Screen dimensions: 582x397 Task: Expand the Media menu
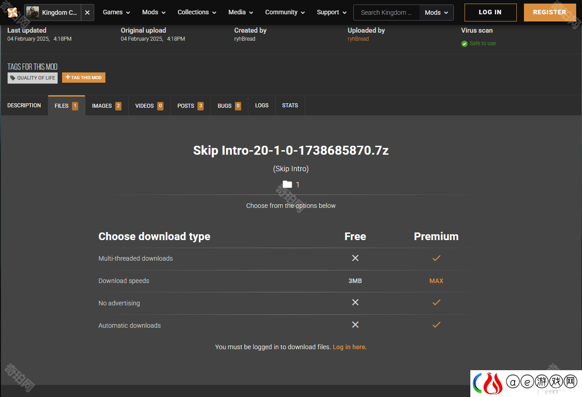[241, 13]
